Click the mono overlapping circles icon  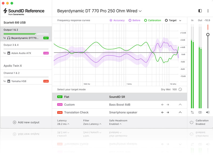(x=200, y=112)
